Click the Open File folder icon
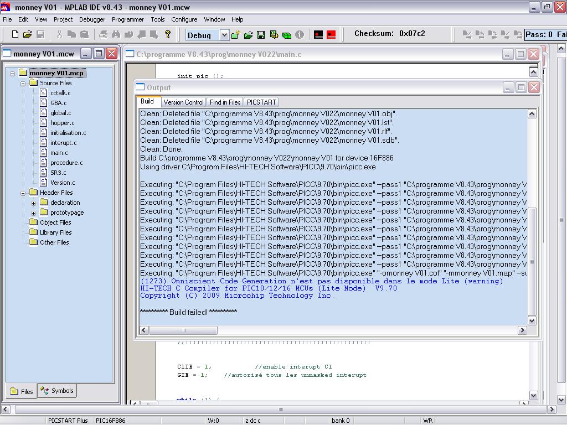 coord(27,34)
